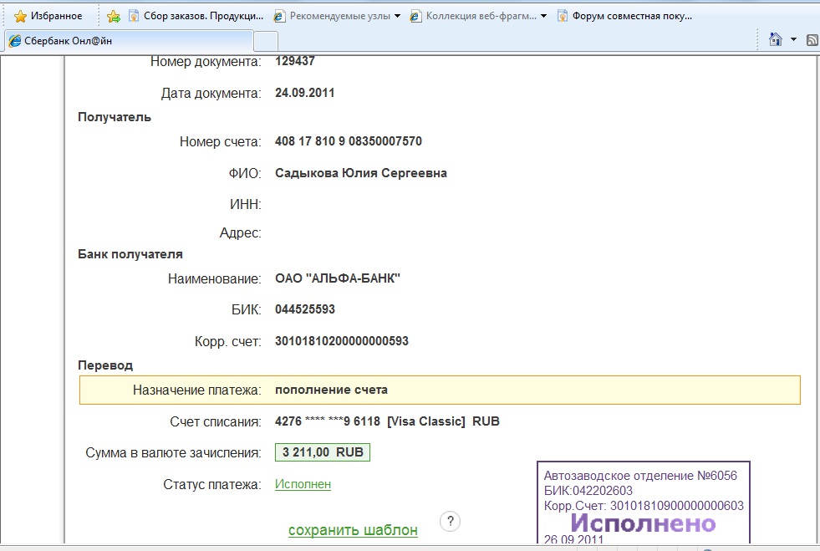Click the Назначение платежа highlighted row
Image resolution: width=820 pixels, height=551 pixels.
[x=440, y=390]
